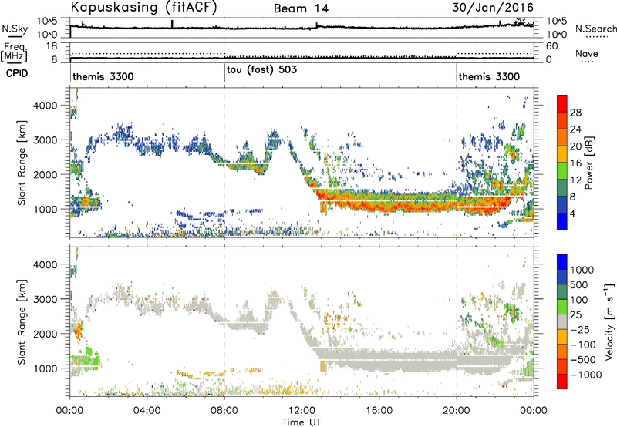Click the '12:00' time axis tick label
Screen dimensions: 617x427
pyautogui.click(x=302, y=411)
